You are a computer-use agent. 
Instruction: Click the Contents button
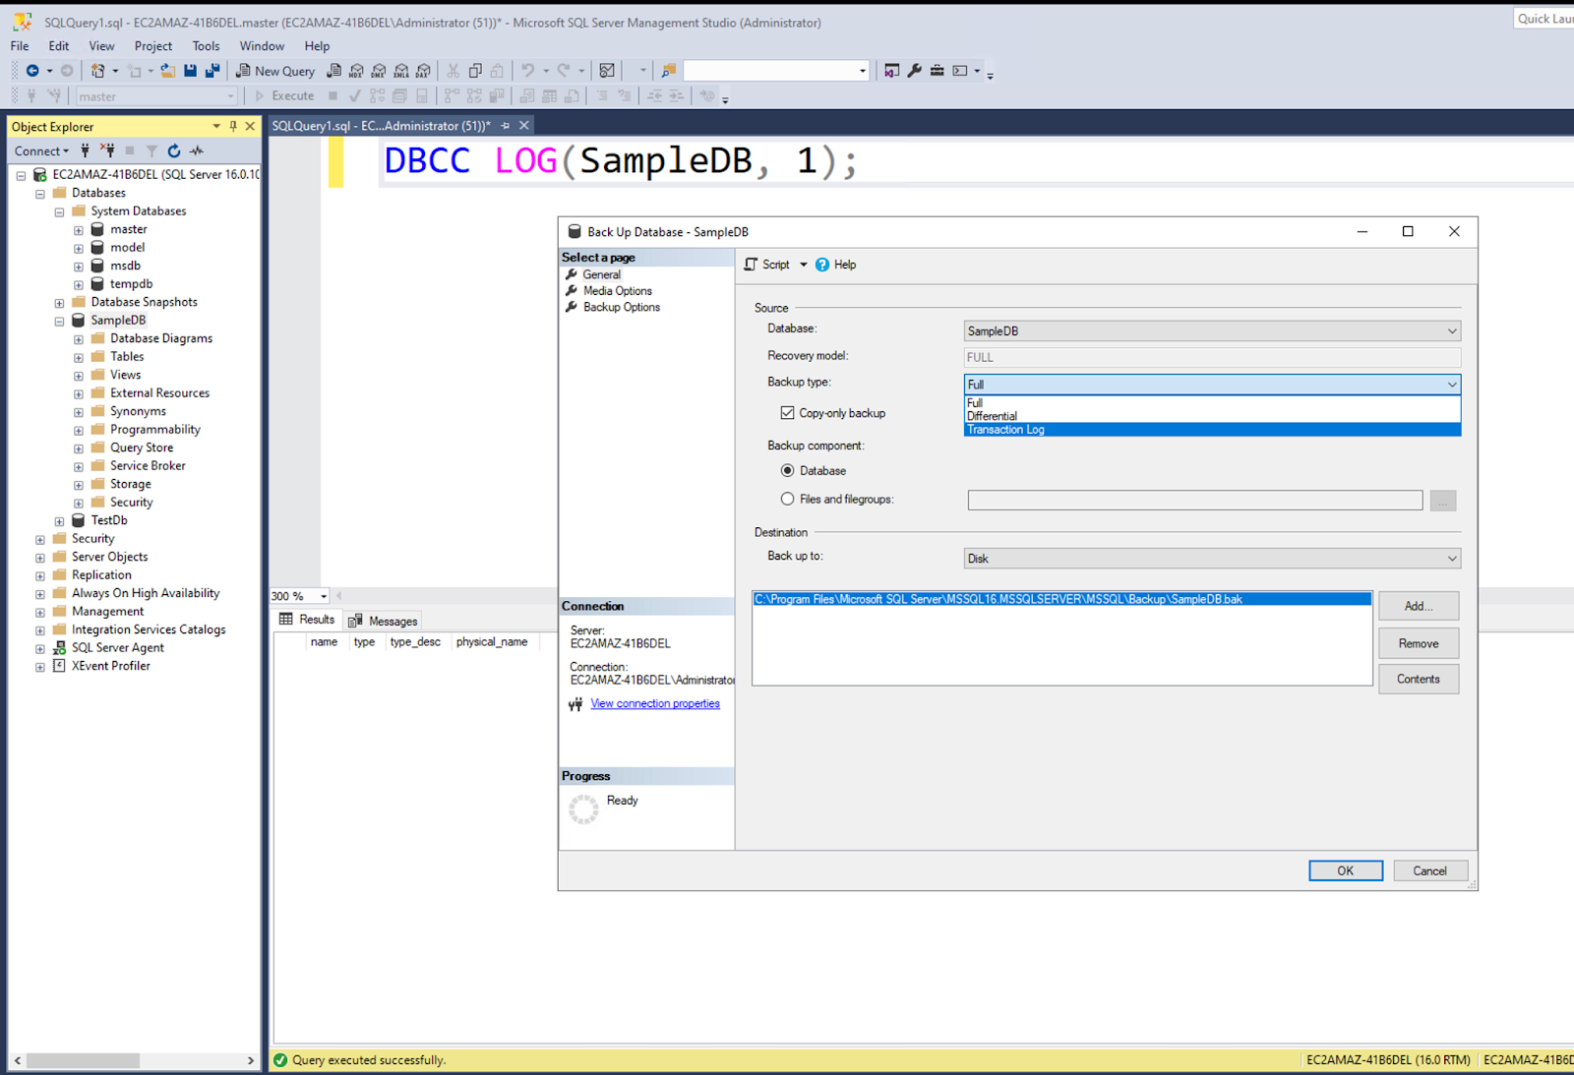click(x=1418, y=679)
